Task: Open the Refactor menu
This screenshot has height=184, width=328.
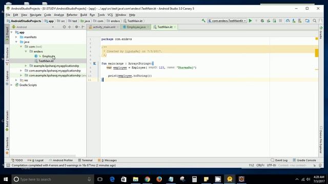Action: [x=72, y=15]
